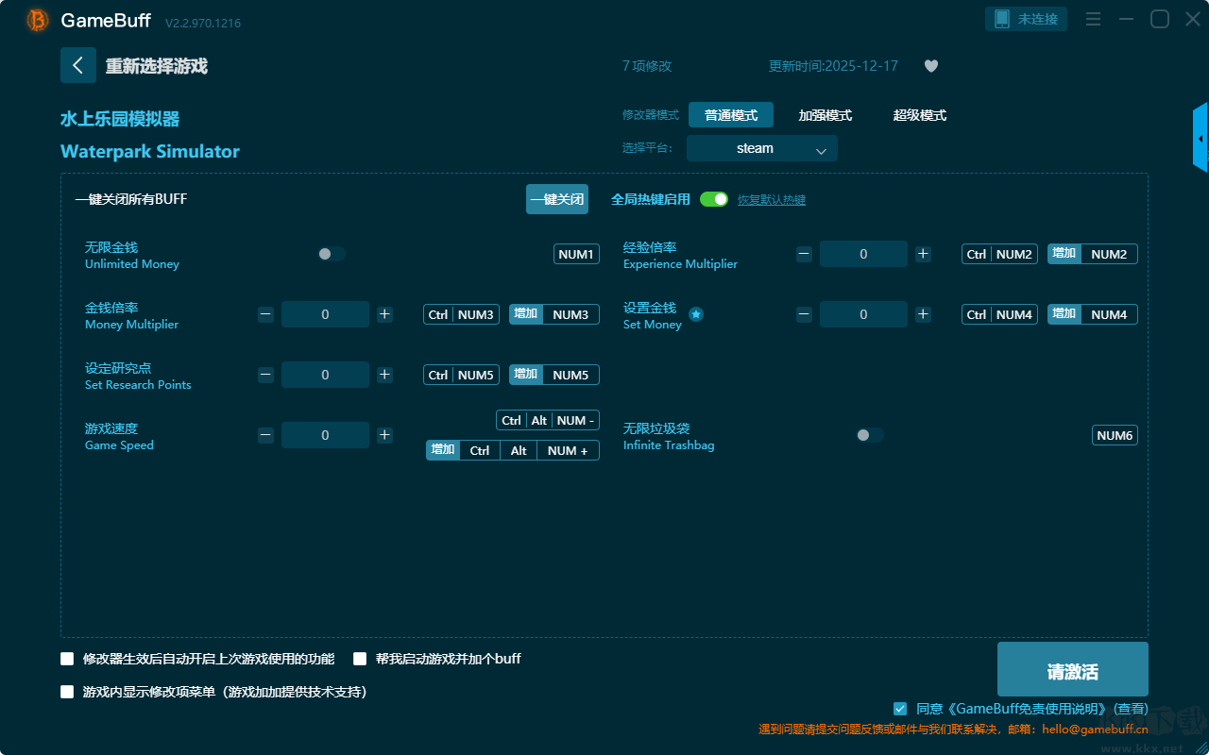Click the GameBuff logo icon
The image size is (1209, 755).
38,20
